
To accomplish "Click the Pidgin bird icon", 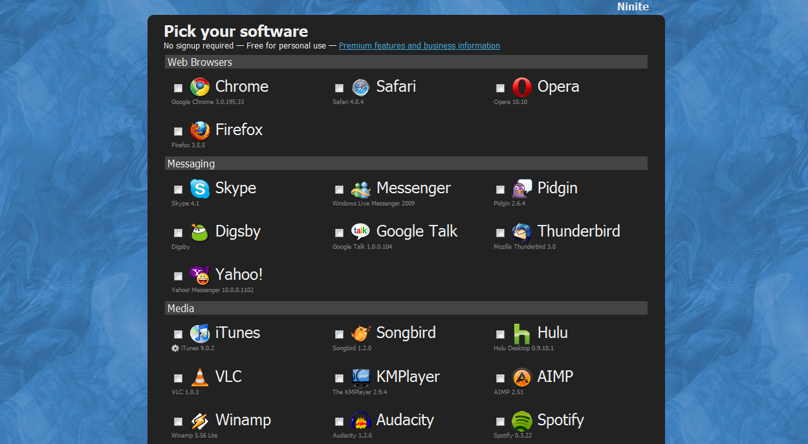I will 521,189.
